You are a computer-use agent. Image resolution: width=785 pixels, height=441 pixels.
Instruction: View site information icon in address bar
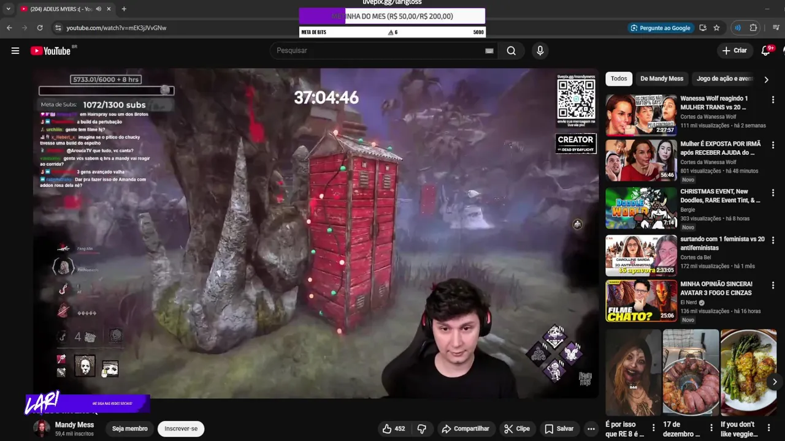click(x=58, y=28)
